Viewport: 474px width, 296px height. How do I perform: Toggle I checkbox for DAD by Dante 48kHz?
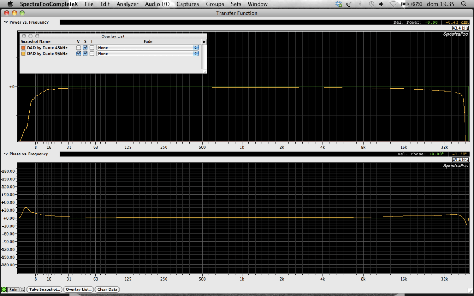(x=92, y=48)
